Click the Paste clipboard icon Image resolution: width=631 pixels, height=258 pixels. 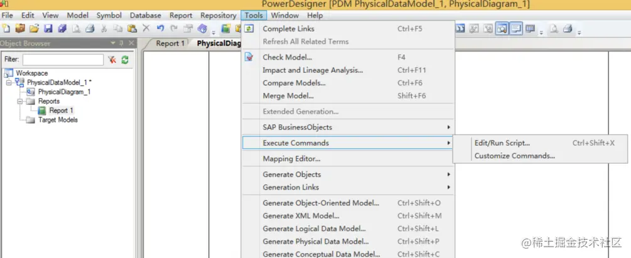(132, 29)
